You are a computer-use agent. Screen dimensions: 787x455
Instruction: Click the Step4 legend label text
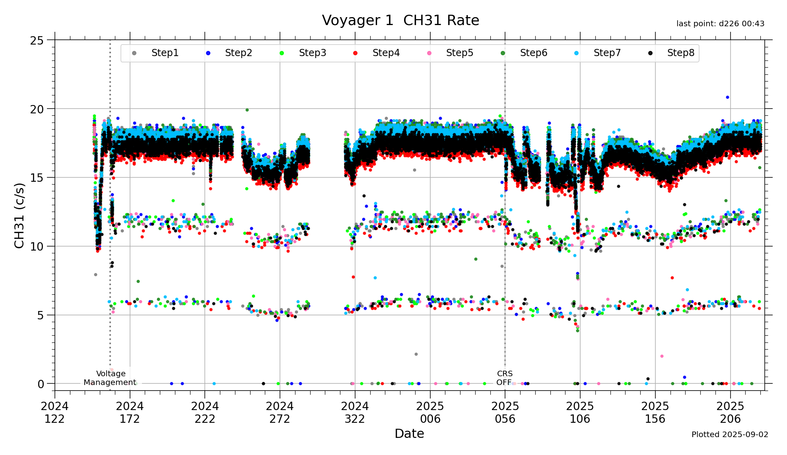click(386, 53)
